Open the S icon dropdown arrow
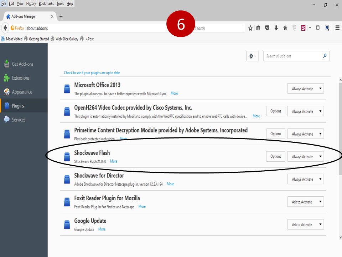 pyautogui.click(x=310, y=28)
